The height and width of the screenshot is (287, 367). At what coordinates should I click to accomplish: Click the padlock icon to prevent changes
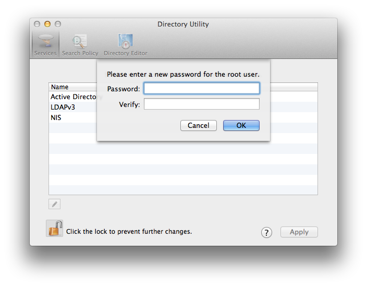tap(54, 229)
